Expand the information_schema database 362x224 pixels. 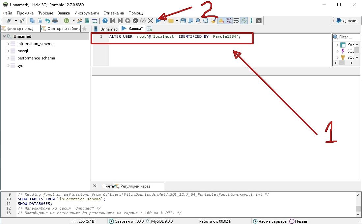tap(8, 44)
